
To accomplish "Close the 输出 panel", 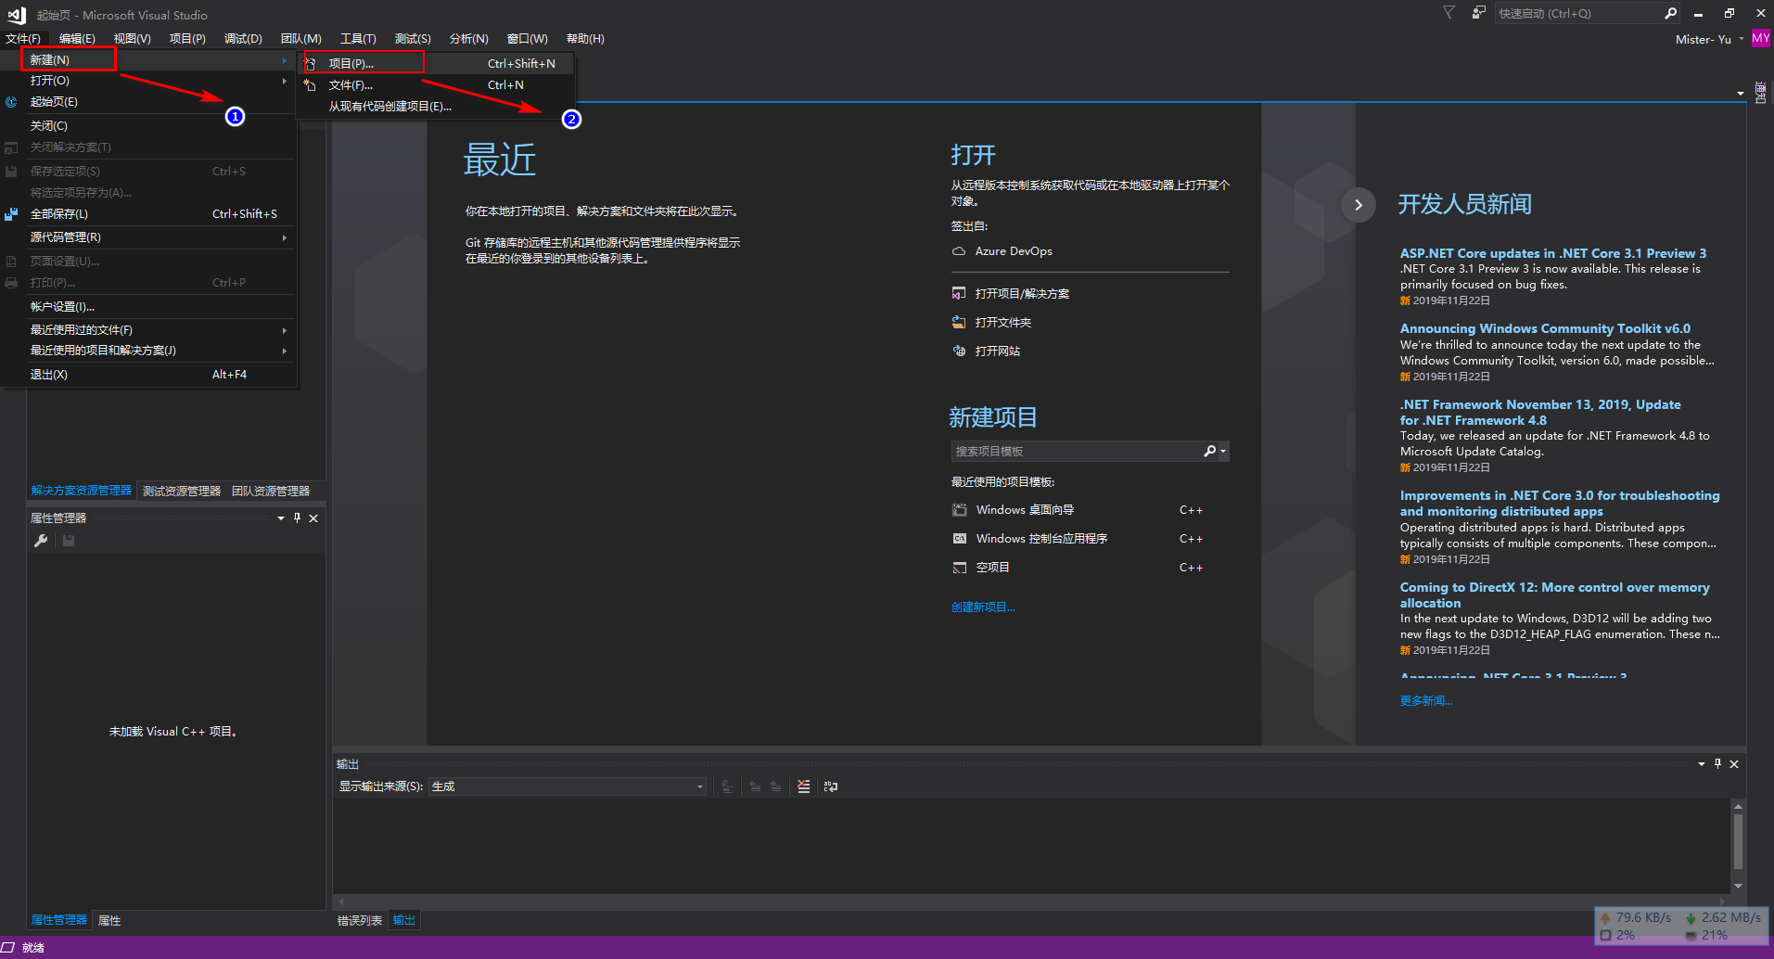I will (x=1734, y=764).
